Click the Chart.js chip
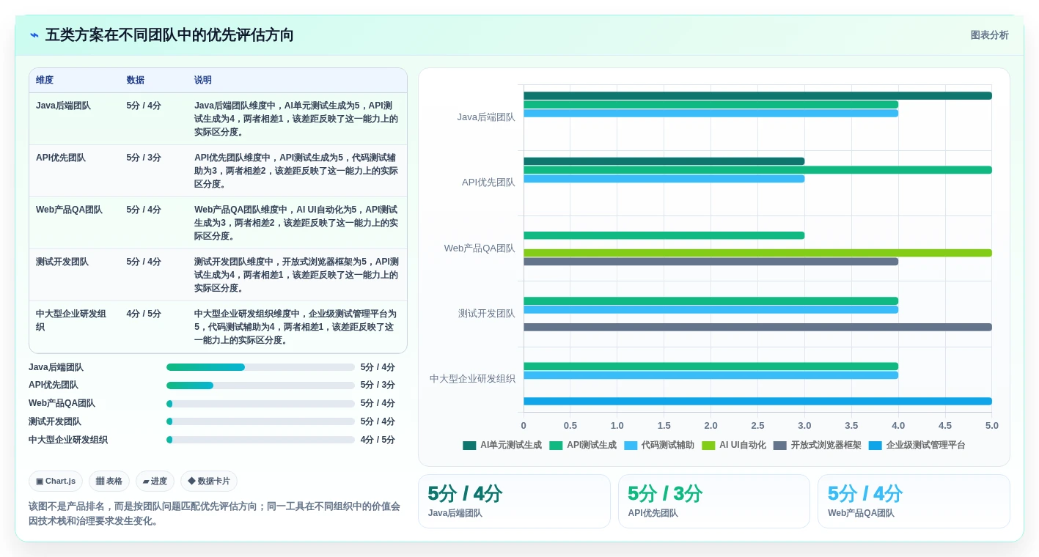The height and width of the screenshot is (557, 1039). click(x=56, y=481)
